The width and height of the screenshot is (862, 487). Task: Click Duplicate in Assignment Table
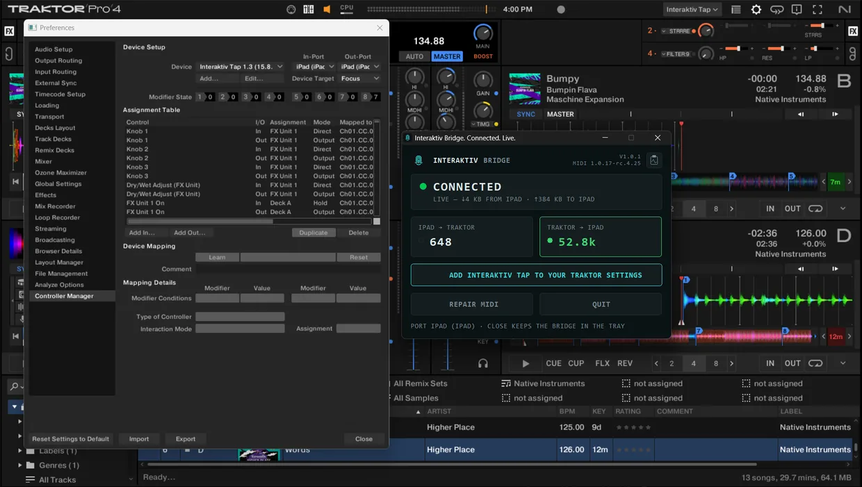(x=314, y=233)
